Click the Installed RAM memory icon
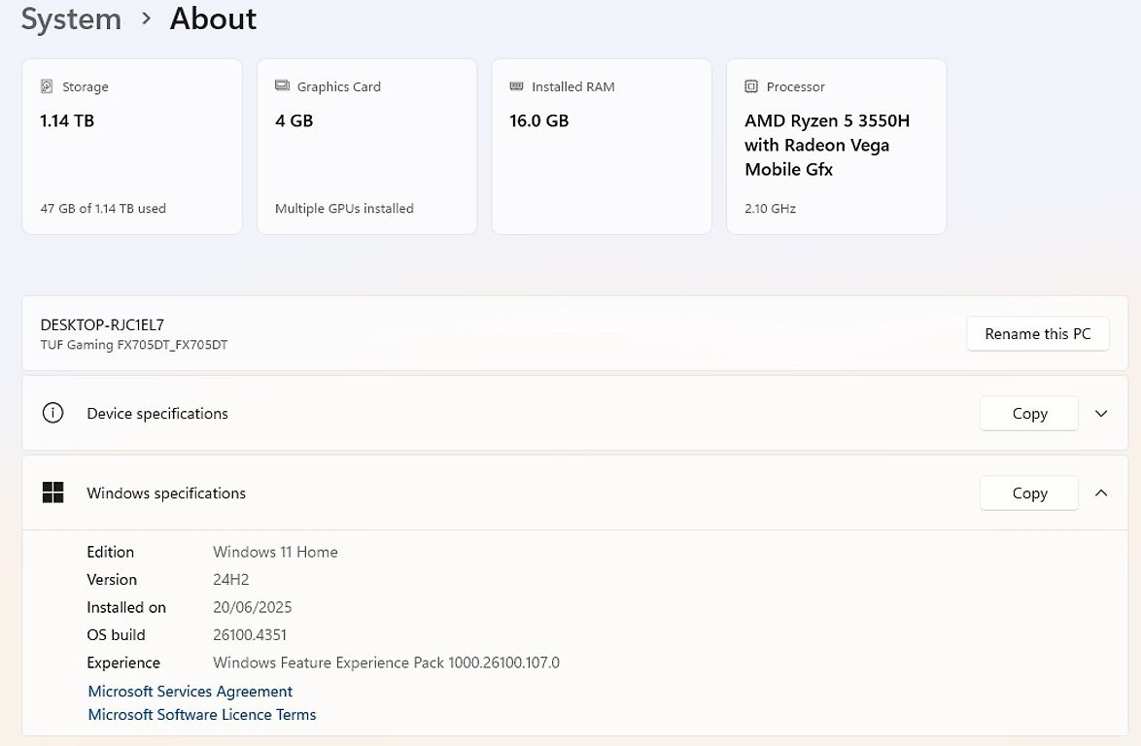Viewport: 1141px width, 746px height. pos(517,86)
